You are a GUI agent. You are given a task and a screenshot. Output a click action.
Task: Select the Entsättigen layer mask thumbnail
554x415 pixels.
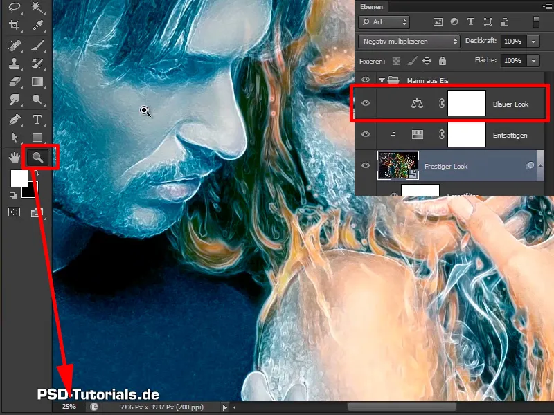tap(466, 134)
